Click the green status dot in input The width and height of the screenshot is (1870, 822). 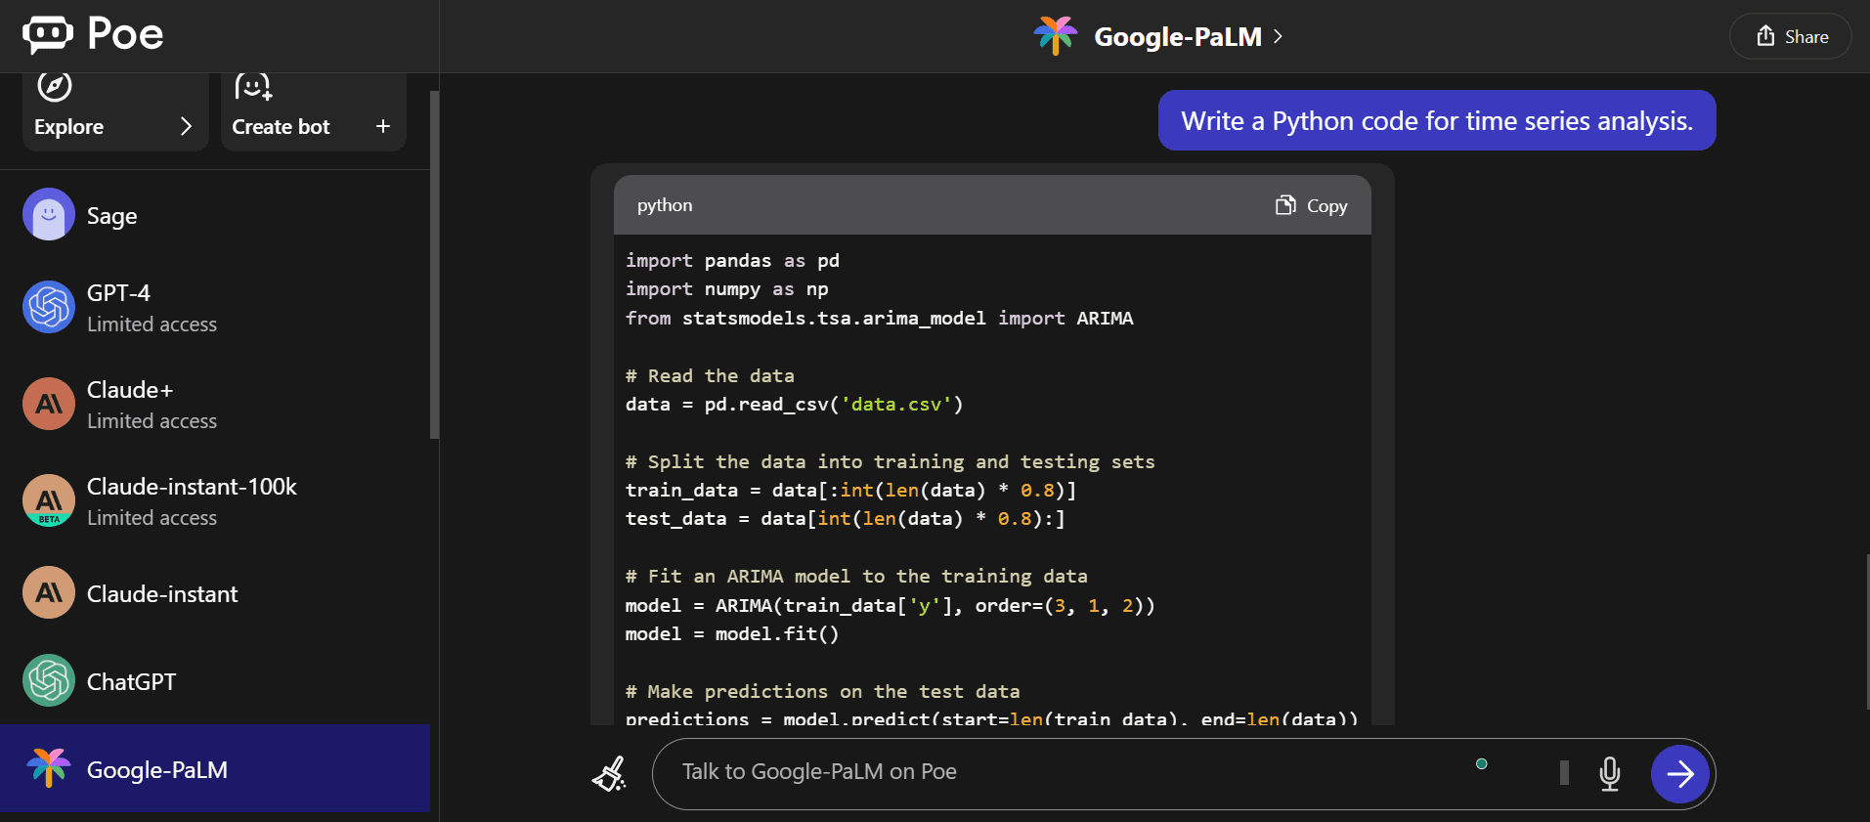click(1481, 763)
